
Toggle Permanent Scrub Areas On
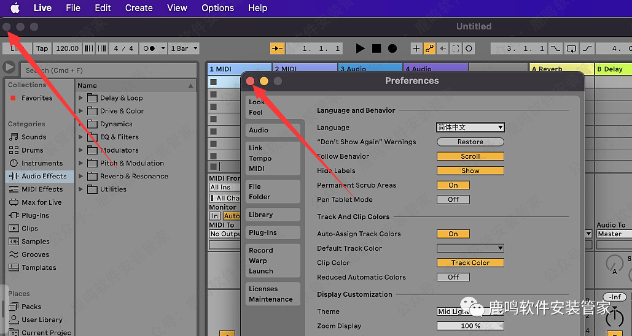pyautogui.click(x=453, y=185)
